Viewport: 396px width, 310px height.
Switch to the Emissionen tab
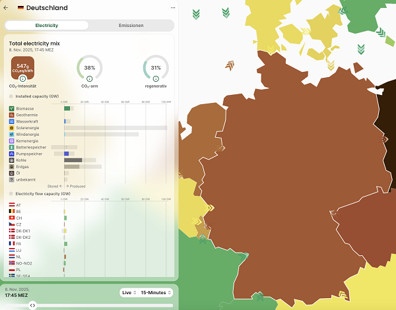[x=131, y=25]
